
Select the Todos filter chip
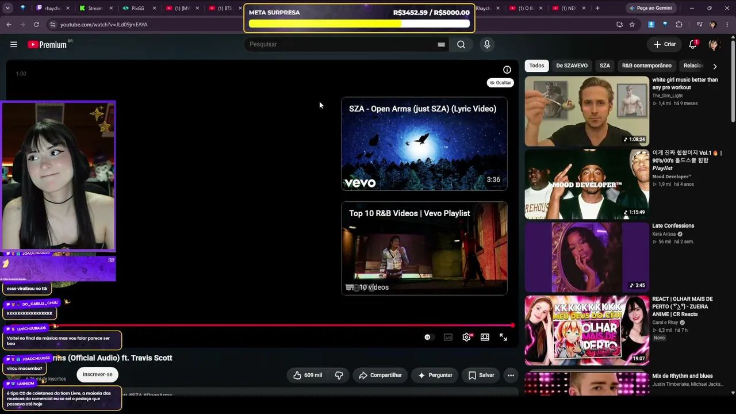536,66
